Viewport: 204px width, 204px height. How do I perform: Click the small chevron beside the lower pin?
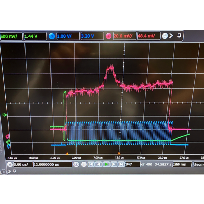click(10, 171)
